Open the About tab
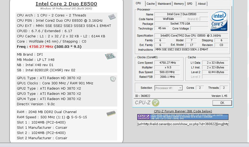This screenshot has width=249, height=147. (202, 4)
